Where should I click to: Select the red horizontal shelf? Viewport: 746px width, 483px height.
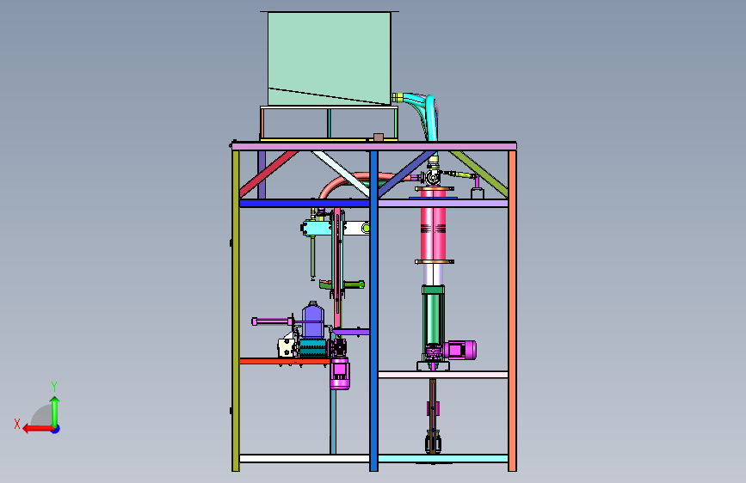[285, 361]
